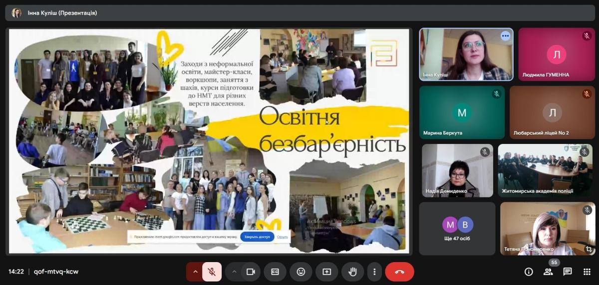Select Інна Куліш video tile

466,54
